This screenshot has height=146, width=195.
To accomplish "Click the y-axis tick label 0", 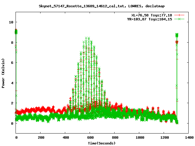I will click(12, 123).
